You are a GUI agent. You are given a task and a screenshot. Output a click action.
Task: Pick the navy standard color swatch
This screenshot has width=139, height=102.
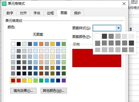click(58, 80)
